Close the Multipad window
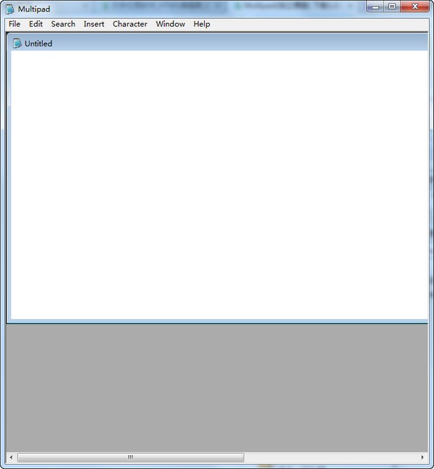 415,7
